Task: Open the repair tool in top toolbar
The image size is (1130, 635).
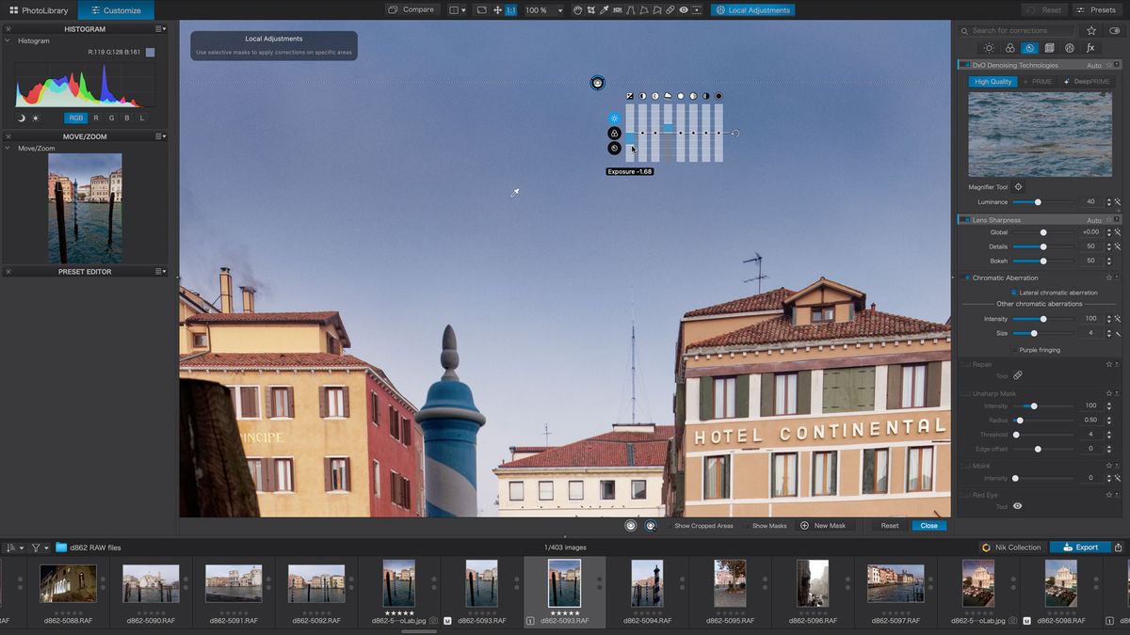Action: click(670, 9)
